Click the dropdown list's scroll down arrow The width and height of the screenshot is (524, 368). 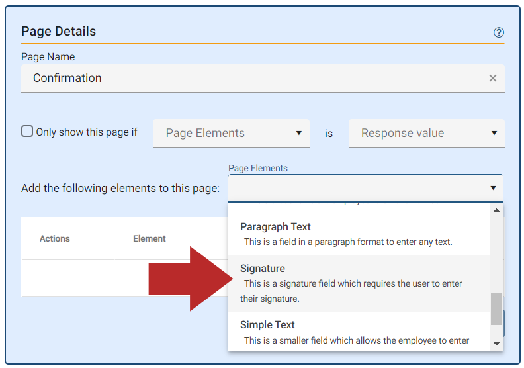pyautogui.click(x=496, y=344)
